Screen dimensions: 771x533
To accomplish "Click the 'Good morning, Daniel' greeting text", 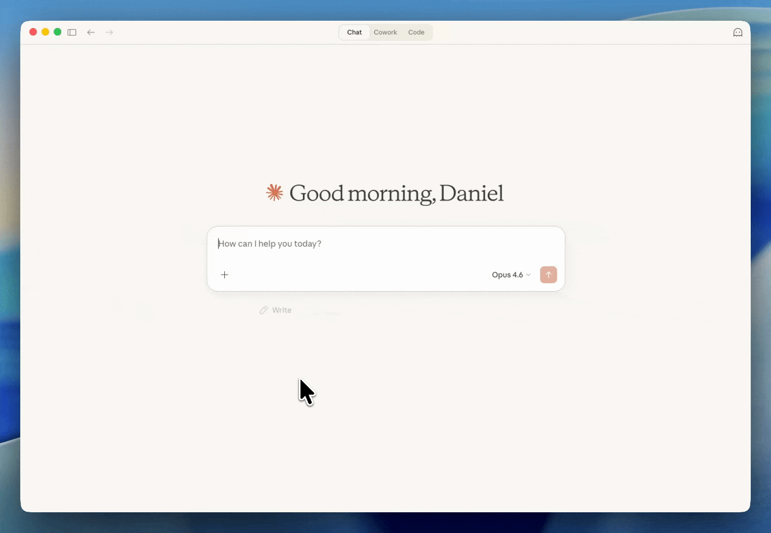I will 396,193.
